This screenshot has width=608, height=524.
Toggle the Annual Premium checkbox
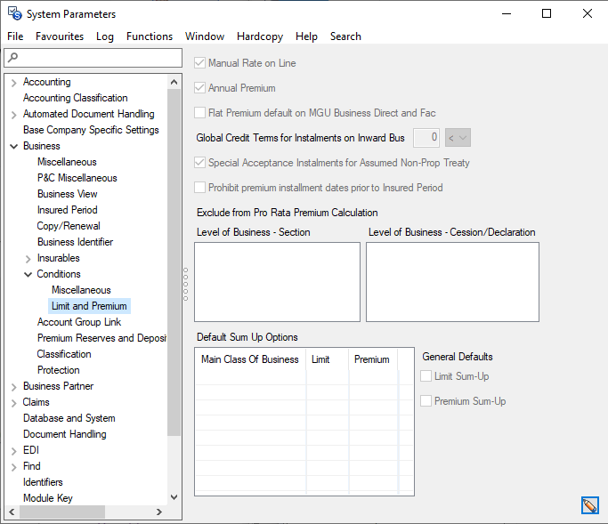pos(200,88)
